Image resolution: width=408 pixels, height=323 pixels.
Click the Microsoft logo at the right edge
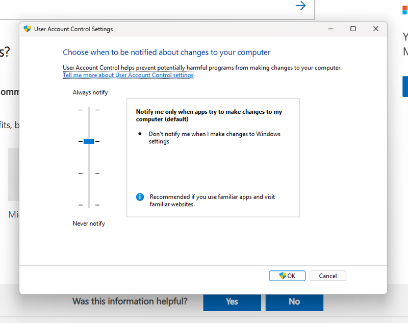(x=405, y=10)
